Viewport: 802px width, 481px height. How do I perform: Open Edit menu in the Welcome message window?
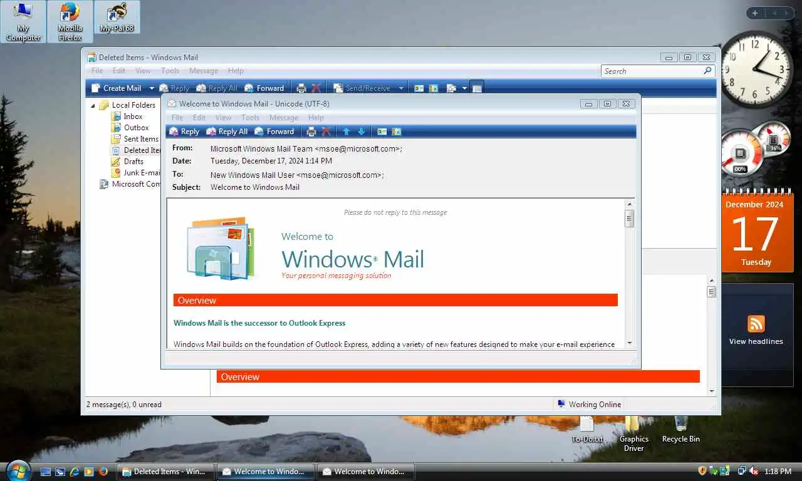[x=199, y=118]
